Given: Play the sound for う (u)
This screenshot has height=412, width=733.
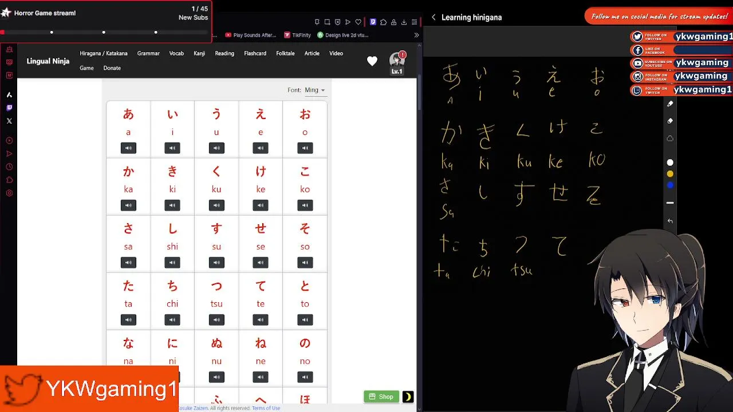Looking at the screenshot, I should 216,148.
